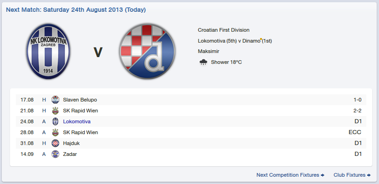Click the 1-0 result score

tap(358, 100)
